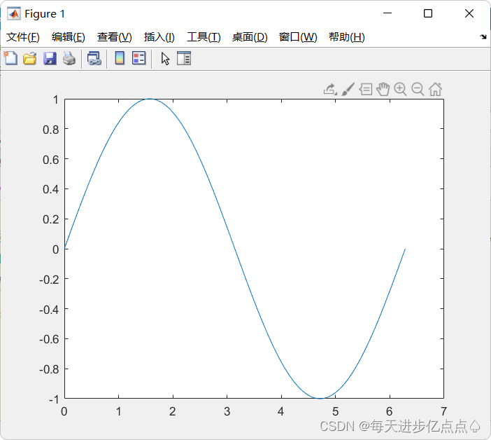
Task: Click the Link Plot toolbar icon
Action: click(94, 59)
